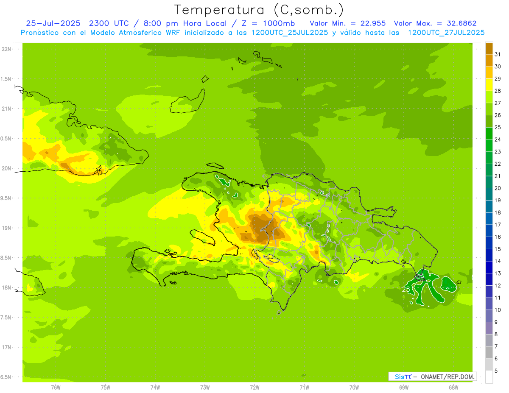
Task: Select the teal swatch between 19 and 20
Action: [x=489, y=194]
